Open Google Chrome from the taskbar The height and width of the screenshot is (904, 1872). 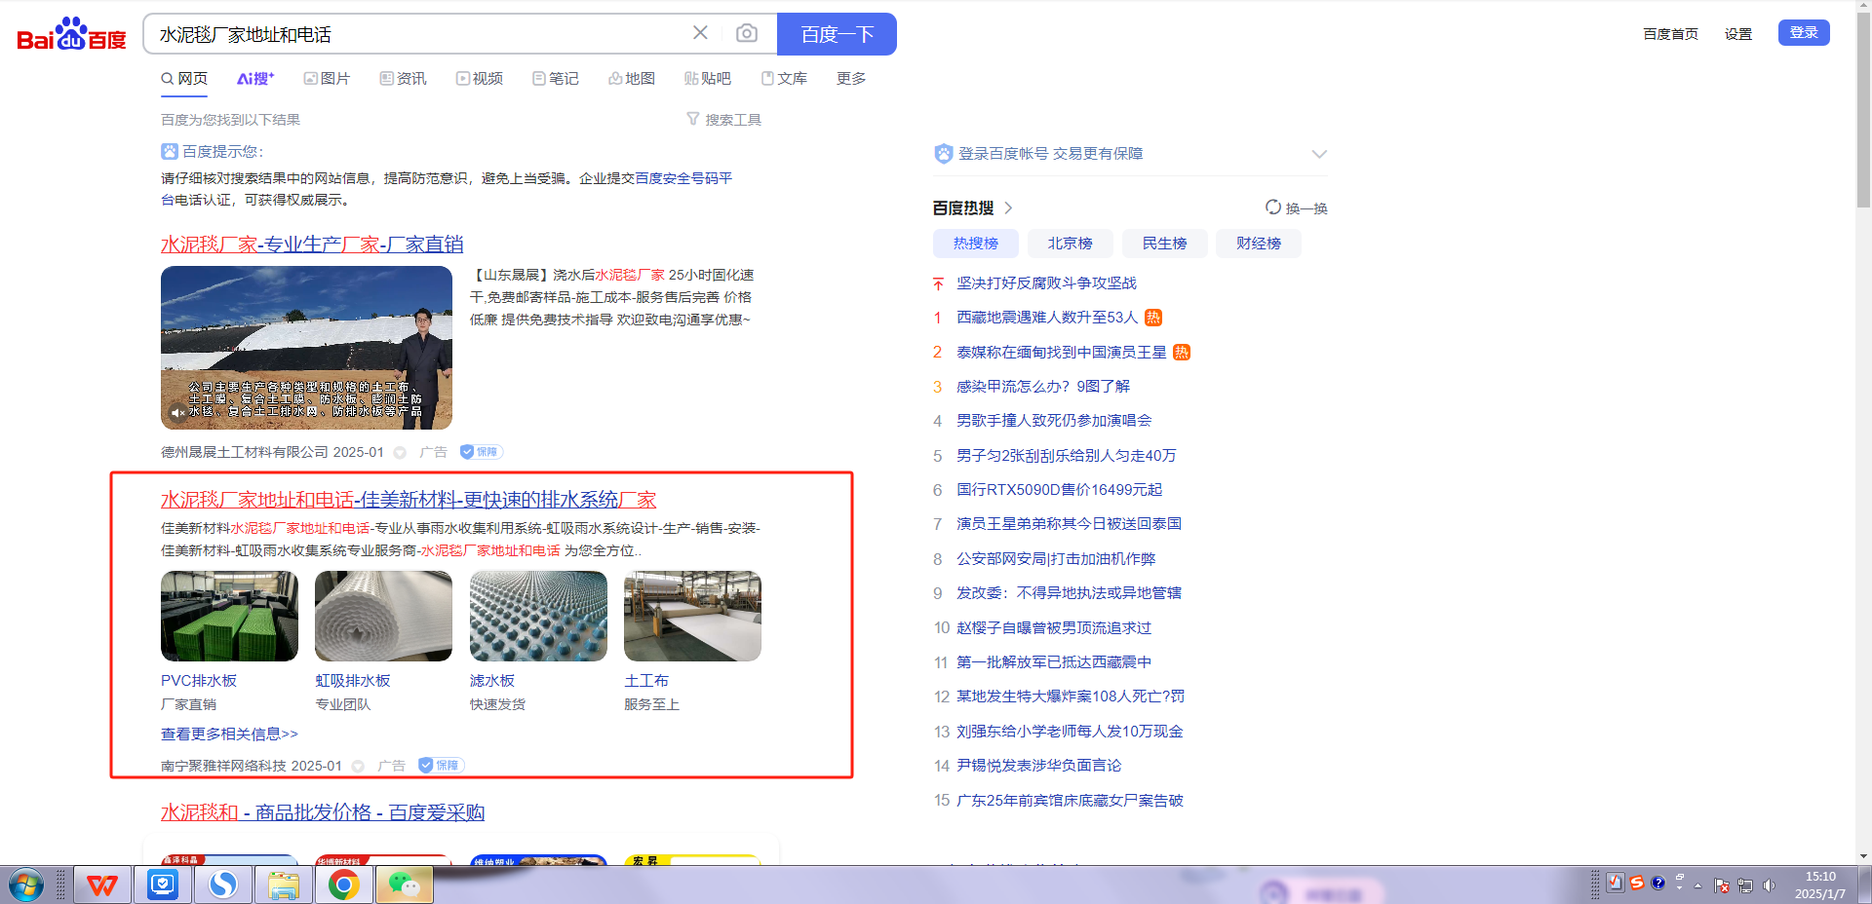click(343, 885)
